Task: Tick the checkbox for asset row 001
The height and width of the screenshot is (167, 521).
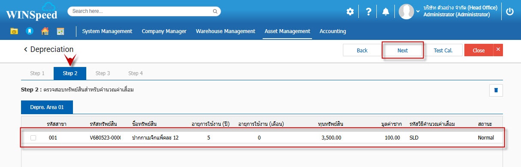Action: pos(33,138)
